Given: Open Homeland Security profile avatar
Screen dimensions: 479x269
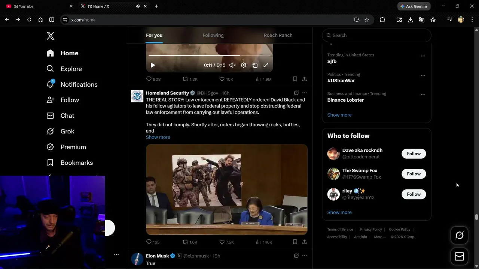Looking at the screenshot, I should coord(137,96).
